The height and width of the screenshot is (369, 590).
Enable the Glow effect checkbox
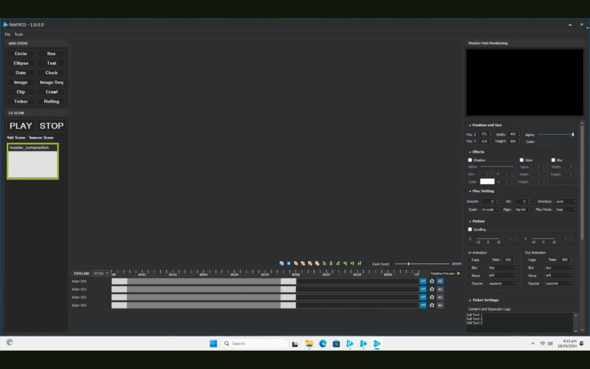pyautogui.click(x=521, y=160)
